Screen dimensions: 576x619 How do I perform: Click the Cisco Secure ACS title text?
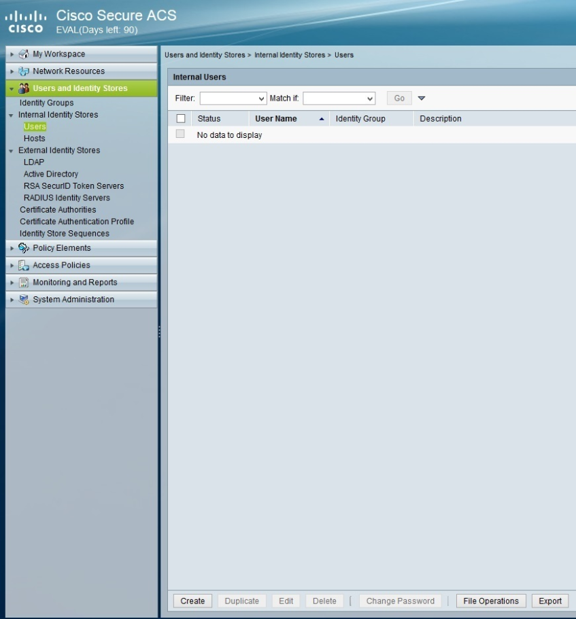click(x=116, y=16)
